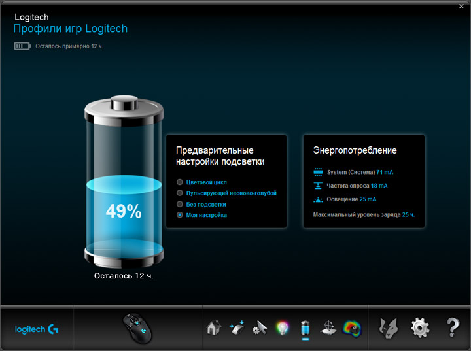The width and height of the screenshot is (471, 351).
Task: Open Arx Control wolf-head icon
Action: (x=389, y=328)
